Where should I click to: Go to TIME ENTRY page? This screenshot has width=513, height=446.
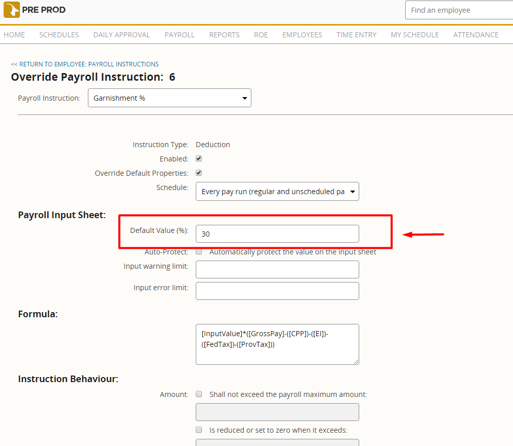pyautogui.click(x=357, y=35)
